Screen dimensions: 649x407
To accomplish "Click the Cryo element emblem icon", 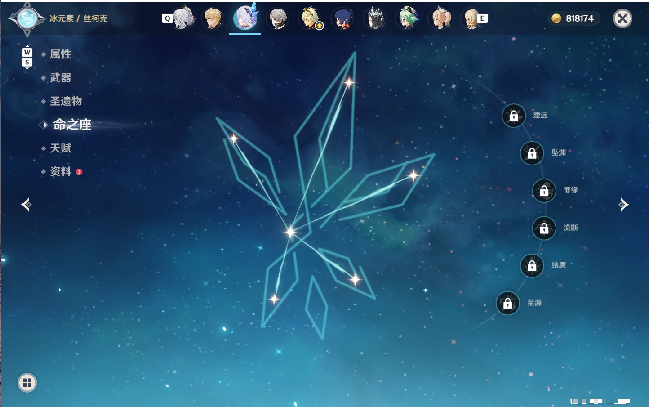I will click(x=27, y=18).
